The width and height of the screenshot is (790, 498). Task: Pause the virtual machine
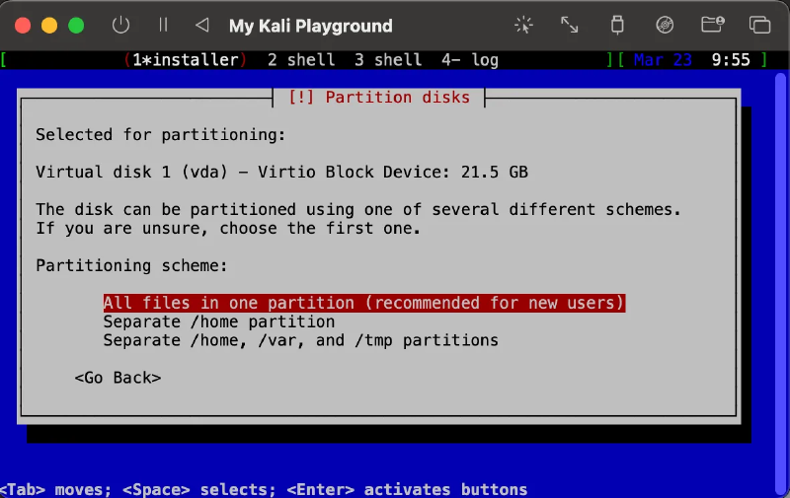coord(163,26)
